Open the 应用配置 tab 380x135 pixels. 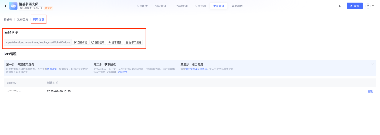[x=142, y=6]
